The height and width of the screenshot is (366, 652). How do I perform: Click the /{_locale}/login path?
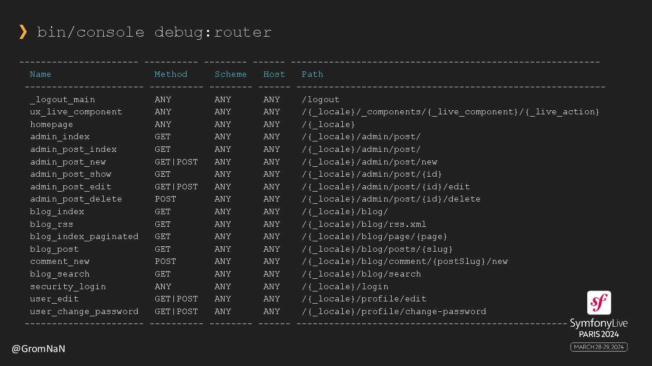[345, 286]
